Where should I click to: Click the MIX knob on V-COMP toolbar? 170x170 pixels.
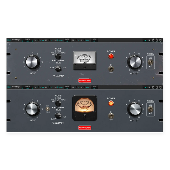[58, 40]
